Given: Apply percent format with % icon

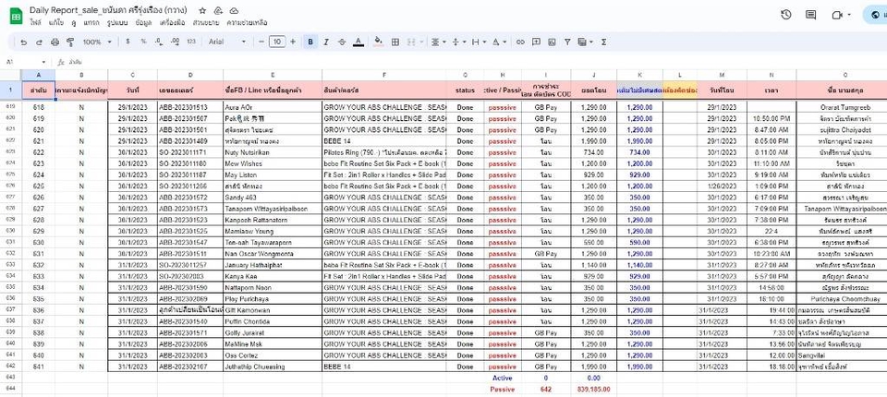Looking at the screenshot, I should [144, 42].
